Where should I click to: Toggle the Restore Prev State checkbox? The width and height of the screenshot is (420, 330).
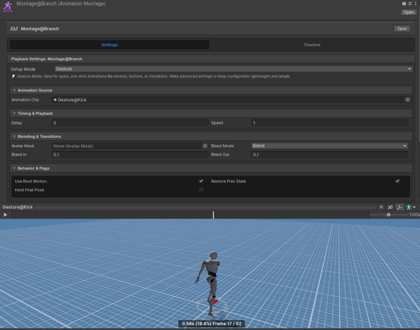coord(397,181)
